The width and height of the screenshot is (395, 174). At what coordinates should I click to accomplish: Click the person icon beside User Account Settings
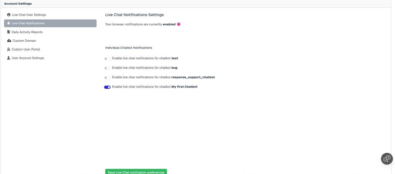[9, 58]
